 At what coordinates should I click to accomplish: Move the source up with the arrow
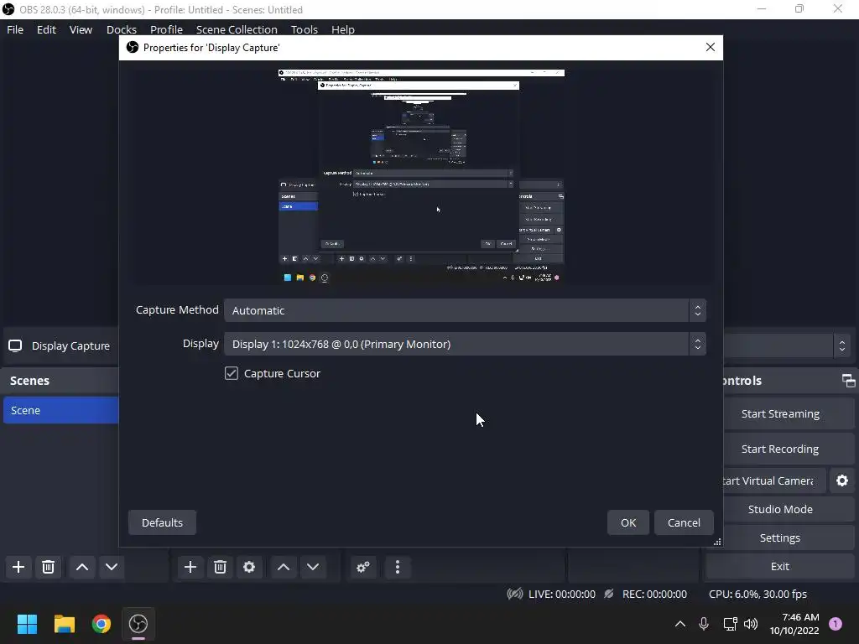pos(284,567)
